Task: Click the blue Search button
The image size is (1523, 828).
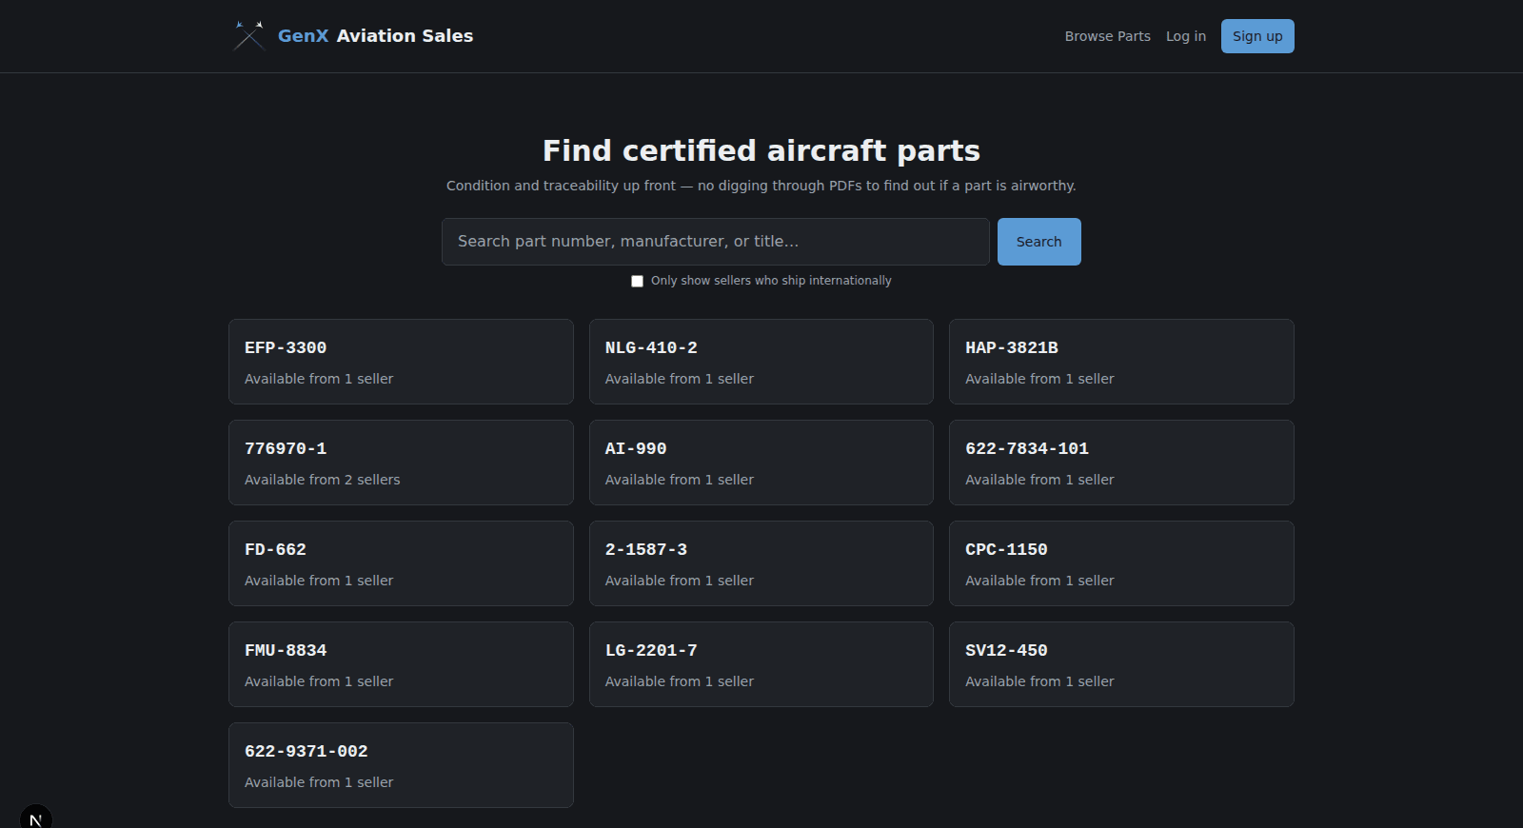Action: point(1039,242)
